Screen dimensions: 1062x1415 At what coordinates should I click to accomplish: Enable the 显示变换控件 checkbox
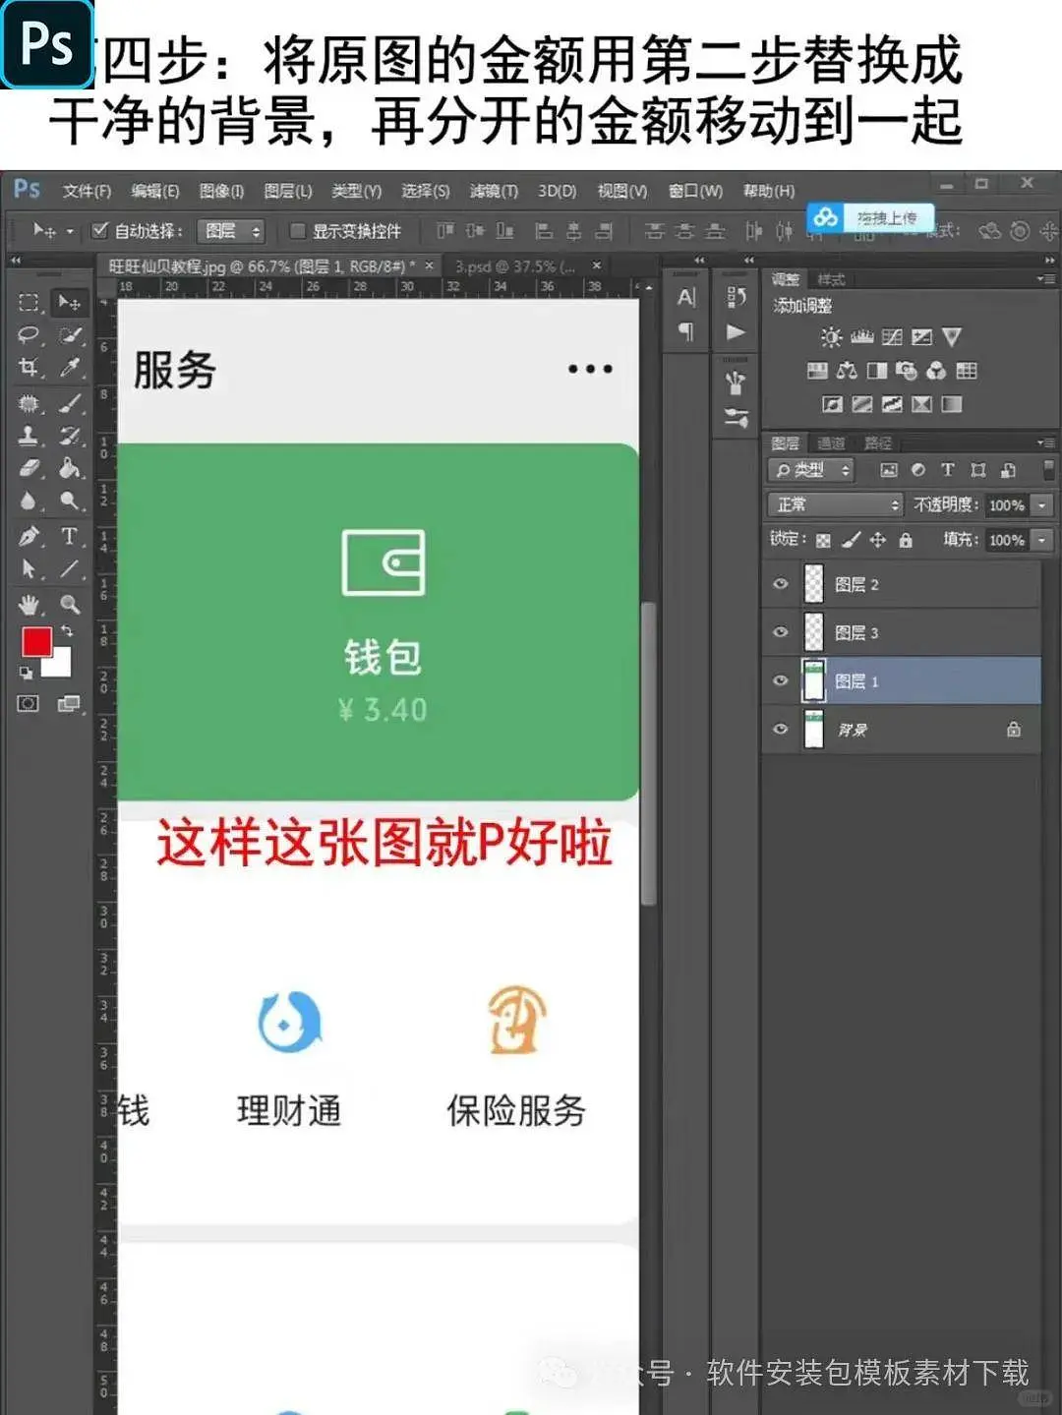[297, 231]
